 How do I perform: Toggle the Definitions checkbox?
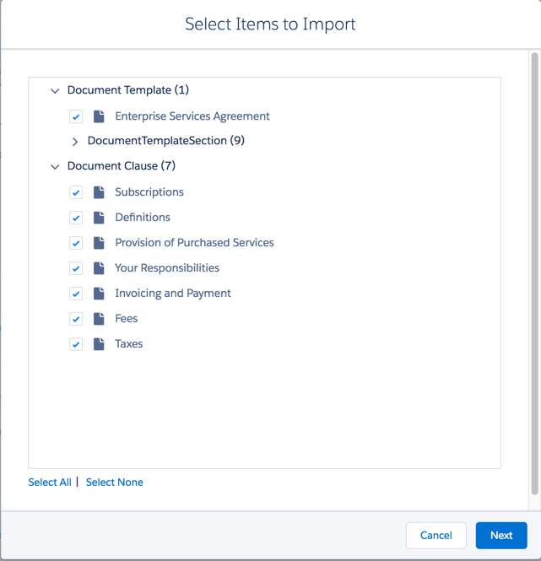[76, 218]
